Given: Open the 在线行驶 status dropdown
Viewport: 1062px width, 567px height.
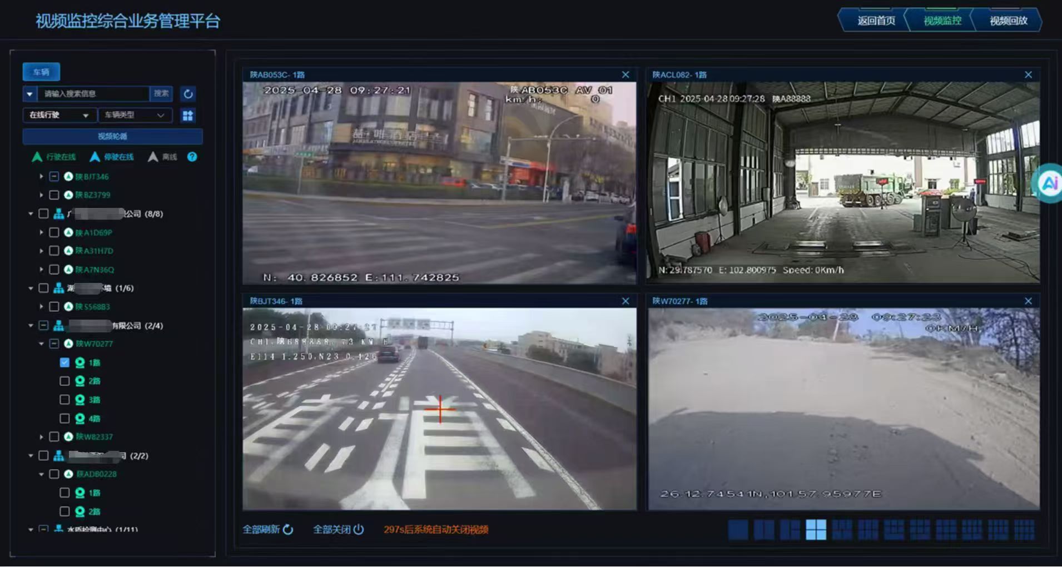Looking at the screenshot, I should pyautogui.click(x=58, y=115).
